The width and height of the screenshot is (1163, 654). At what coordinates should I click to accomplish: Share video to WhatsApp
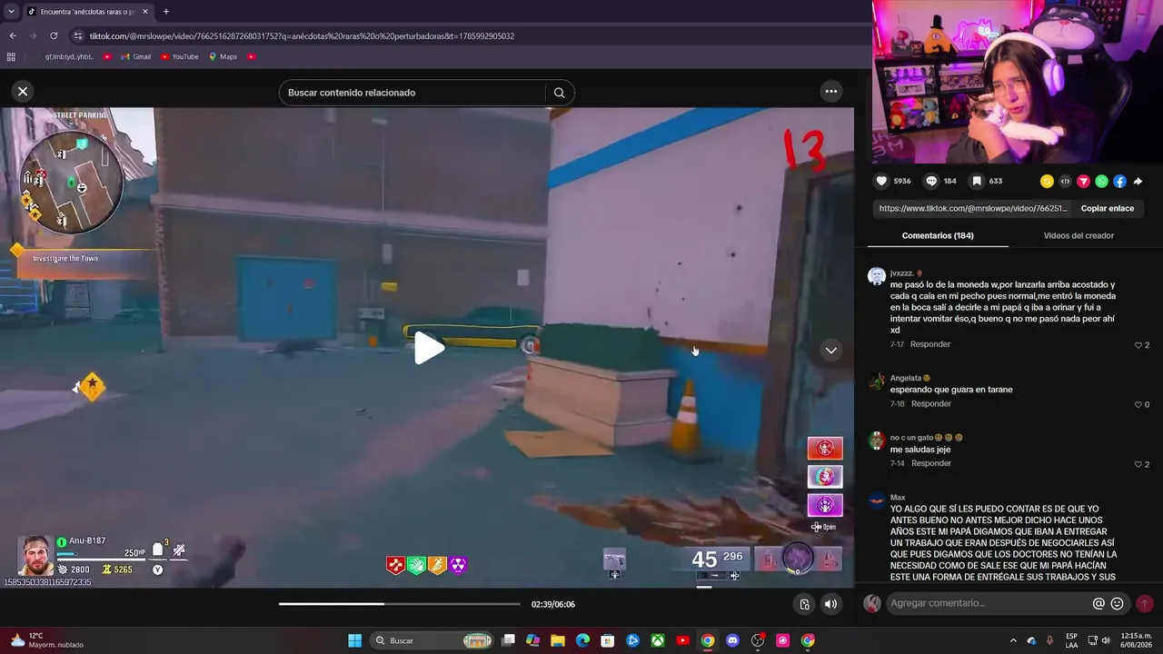point(1101,182)
